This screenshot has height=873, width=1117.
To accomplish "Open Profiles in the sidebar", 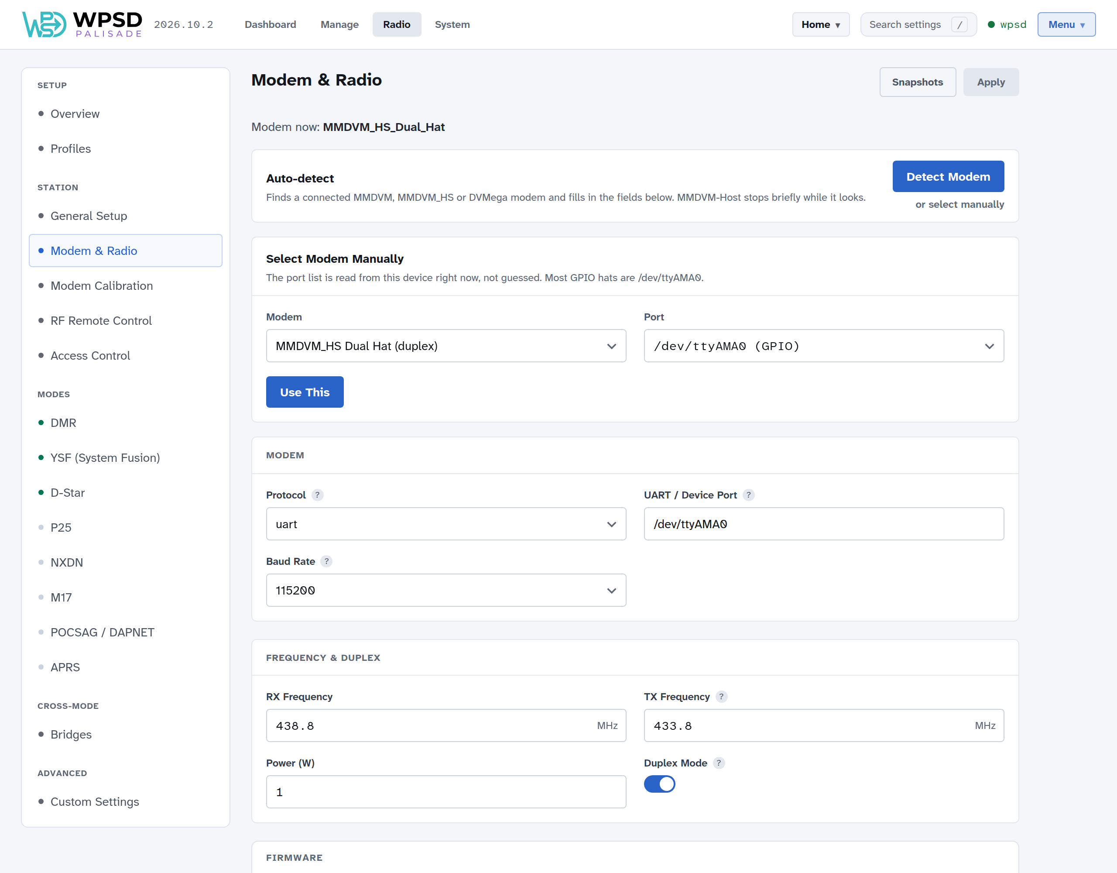I will coord(126,148).
